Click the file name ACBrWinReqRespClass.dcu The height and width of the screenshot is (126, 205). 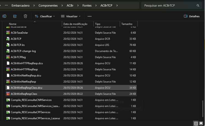[27, 88]
